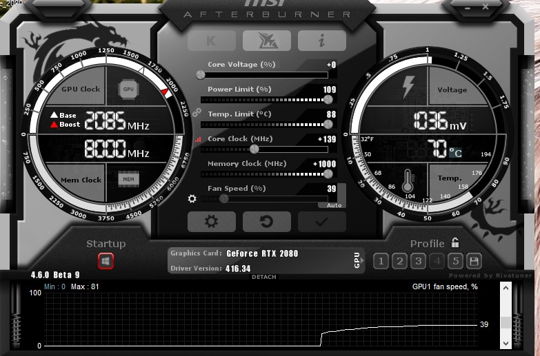Click the Temp. Limit slider handle
This screenshot has width=540, height=356.
point(328,124)
